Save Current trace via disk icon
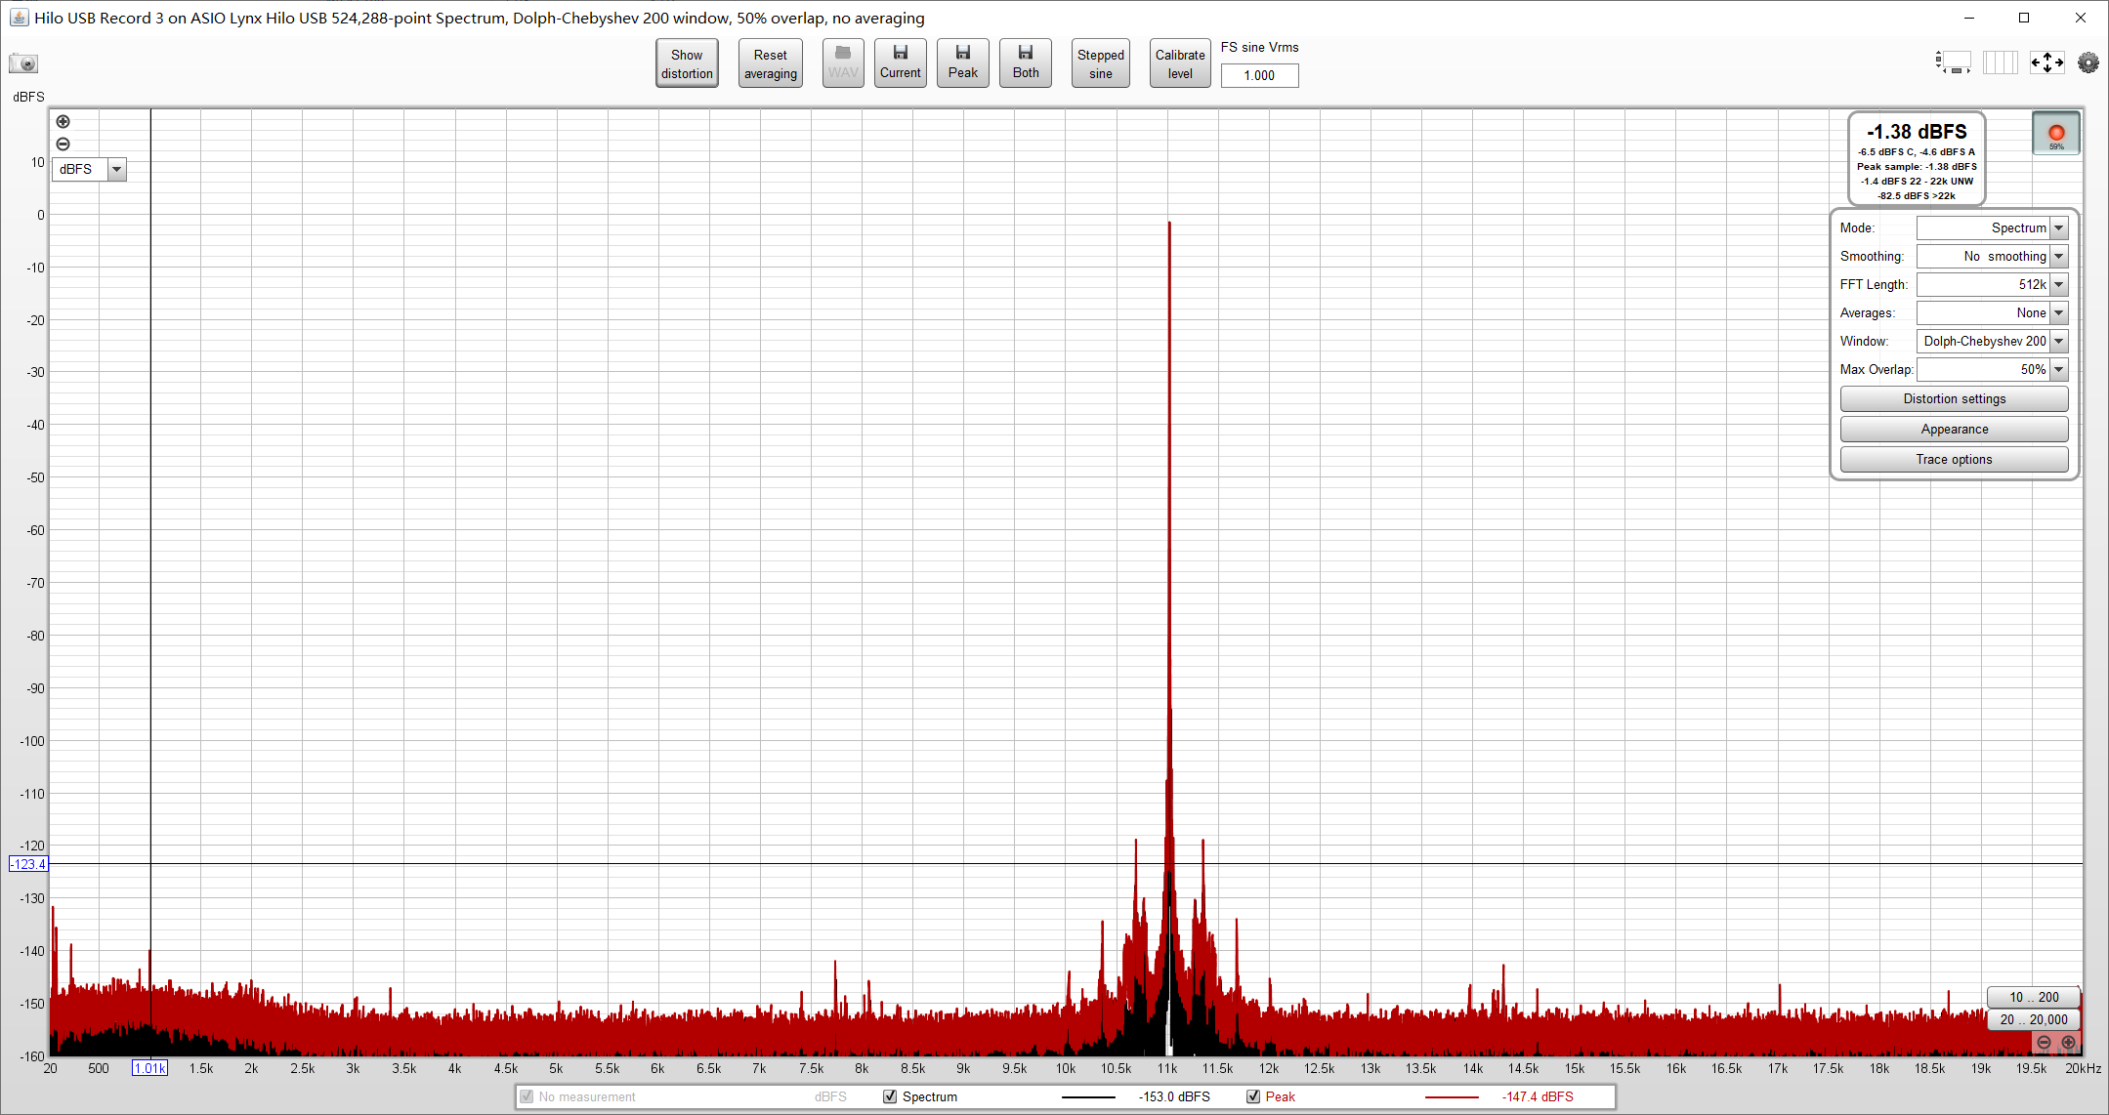This screenshot has height=1115, width=2109. [900, 63]
